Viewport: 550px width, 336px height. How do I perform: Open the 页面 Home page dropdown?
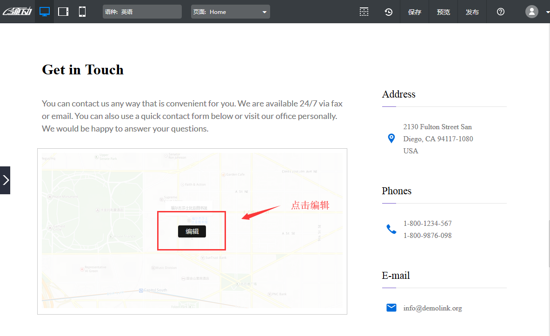230,12
